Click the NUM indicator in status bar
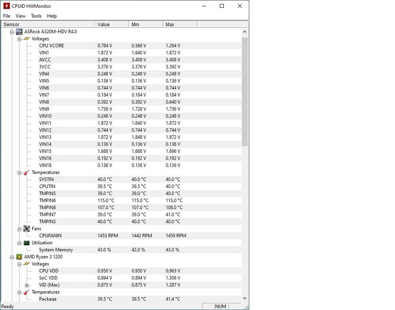This screenshot has height=310, width=395. 220,307
